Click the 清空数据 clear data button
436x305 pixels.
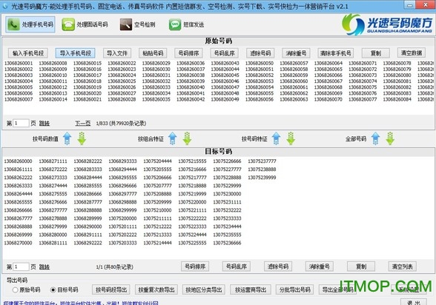pos(412,53)
